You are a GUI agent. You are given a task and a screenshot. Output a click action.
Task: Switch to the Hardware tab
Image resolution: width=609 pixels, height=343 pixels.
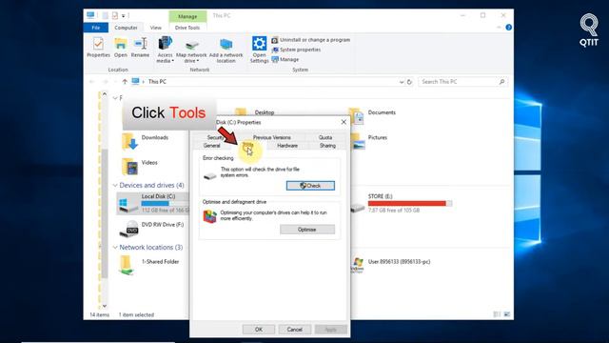[287, 146]
